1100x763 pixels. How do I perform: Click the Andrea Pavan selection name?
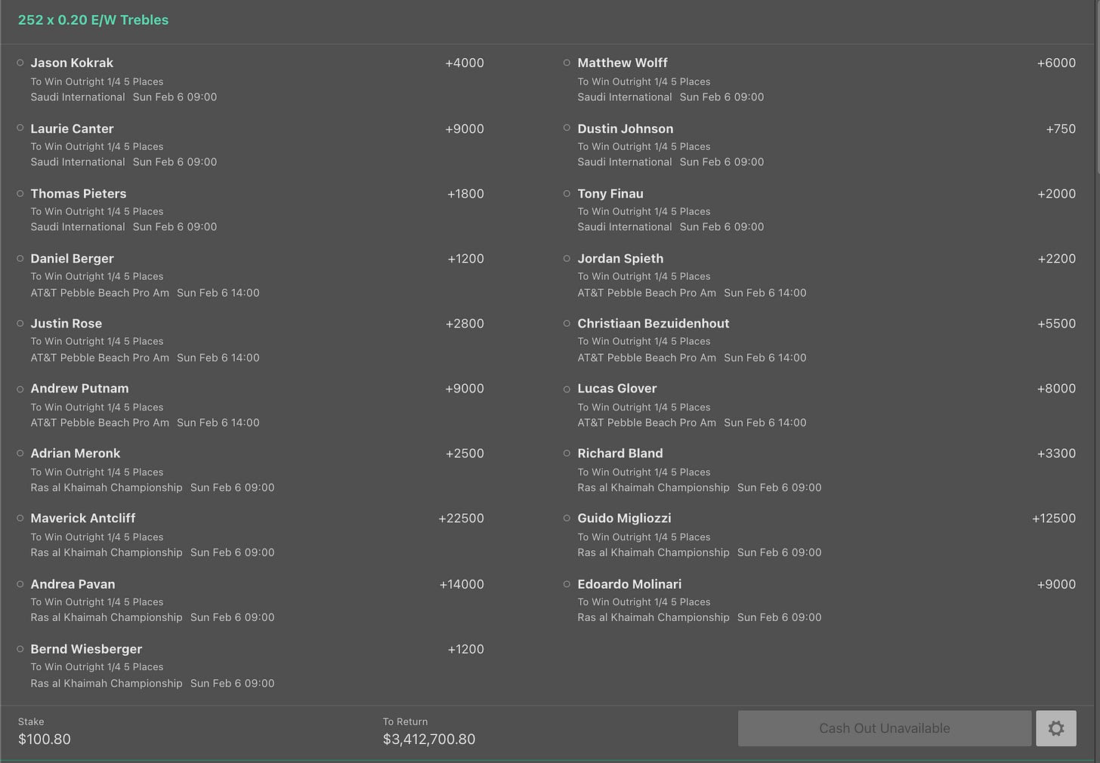(73, 583)
